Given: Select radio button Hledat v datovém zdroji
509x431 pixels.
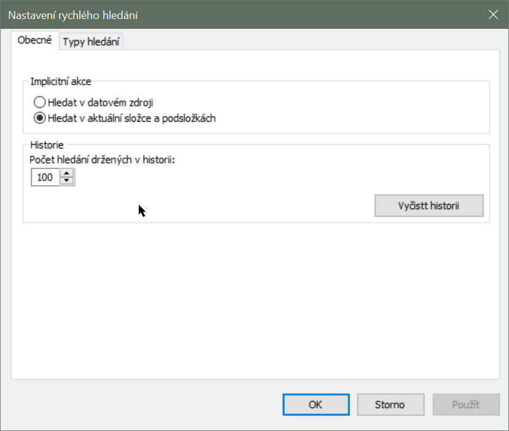Looking at the screenshot, I should click(x=40, y=103).
